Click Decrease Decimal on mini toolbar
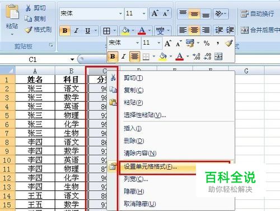This screenshot has width=280, height=211. click(x=207, y=56)
